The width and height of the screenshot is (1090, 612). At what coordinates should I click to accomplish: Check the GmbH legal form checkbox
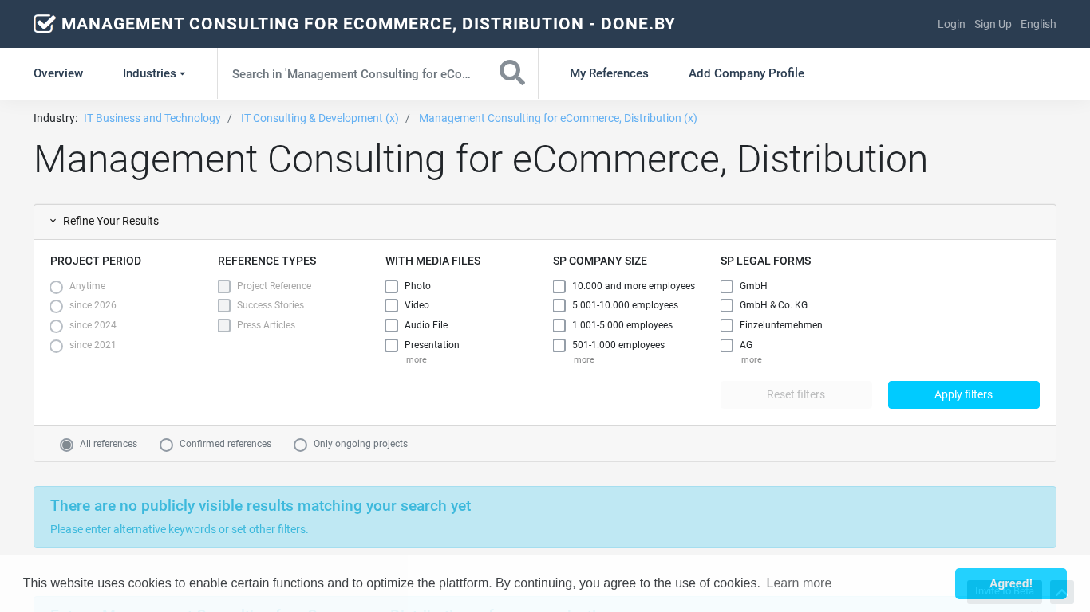pyautogui.click(x=727, y=286)
